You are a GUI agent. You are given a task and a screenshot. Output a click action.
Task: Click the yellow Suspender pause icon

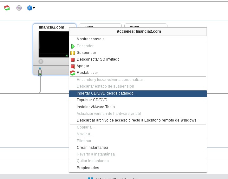(x=73, y=53)
